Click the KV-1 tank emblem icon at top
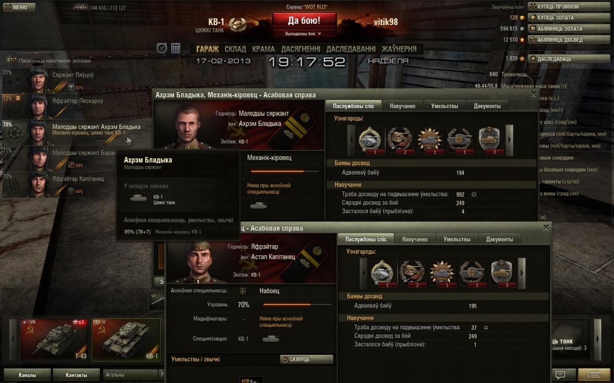Image resolution: width=614 pixels, height=383 pixels. pyautogui.click(x=237, y=23)
